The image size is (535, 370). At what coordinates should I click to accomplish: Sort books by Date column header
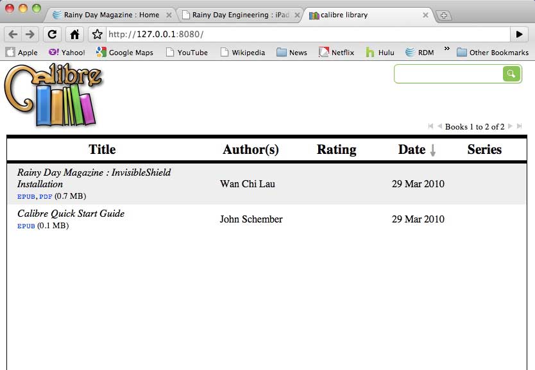click(412, 149)
